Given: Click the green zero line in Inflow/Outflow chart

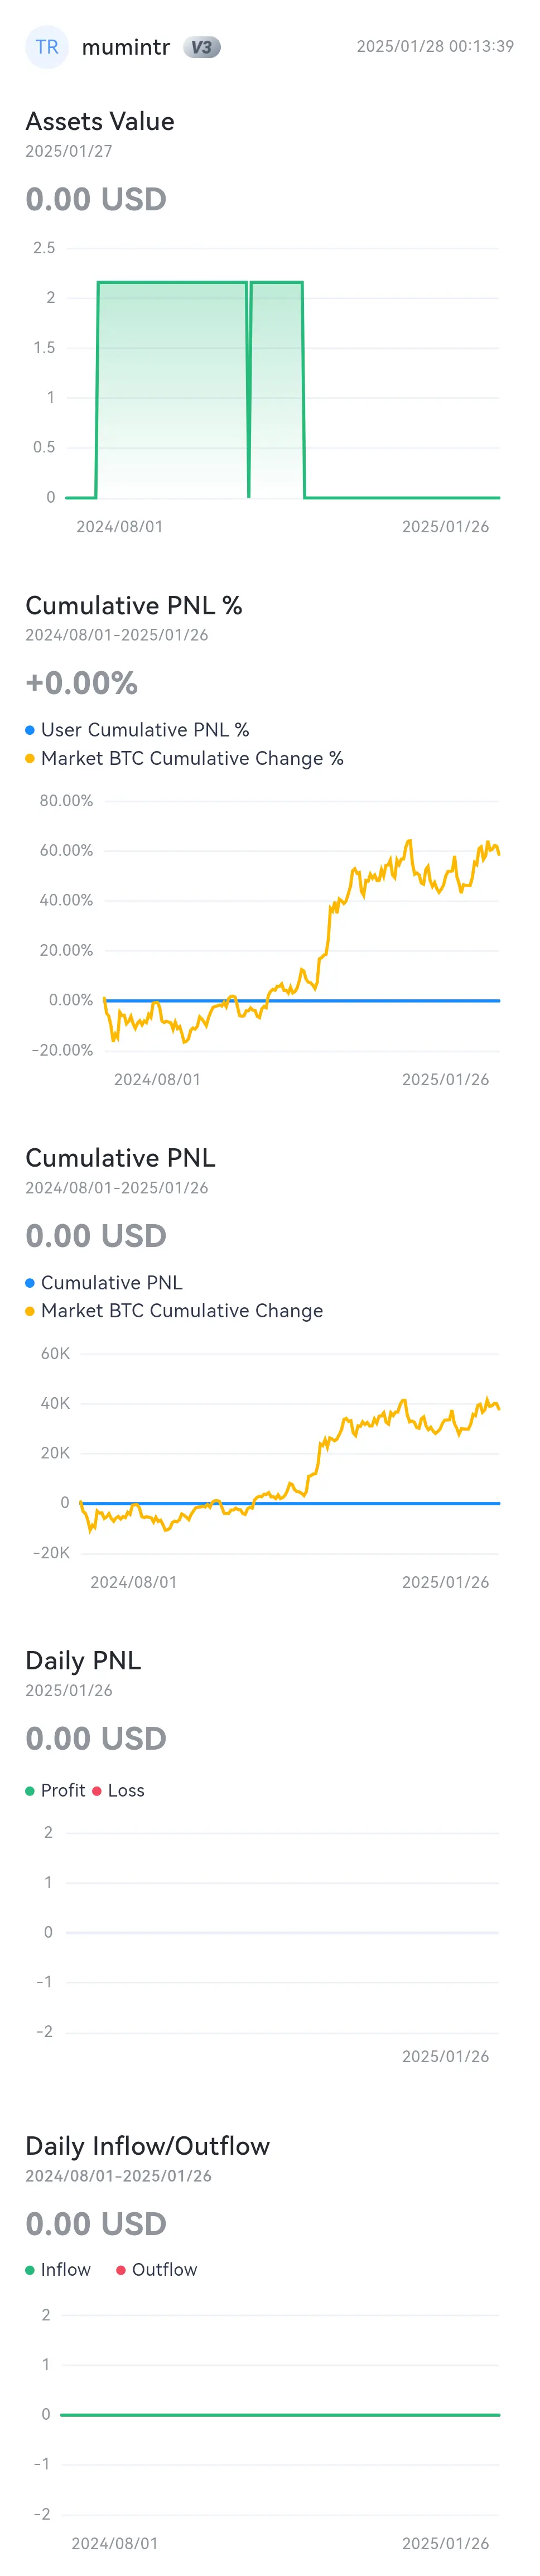Looking at the screenshot, I should tap(280, 2415).
